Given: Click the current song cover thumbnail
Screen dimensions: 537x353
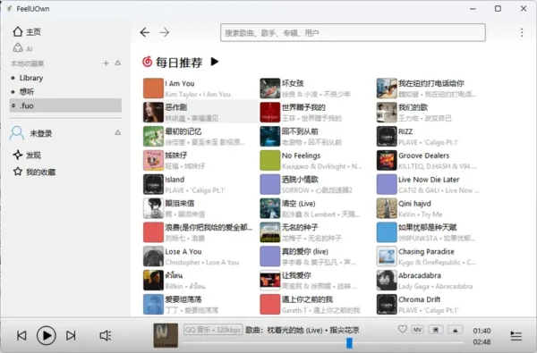Looking at the screenshot, I should tap(166, 335).
